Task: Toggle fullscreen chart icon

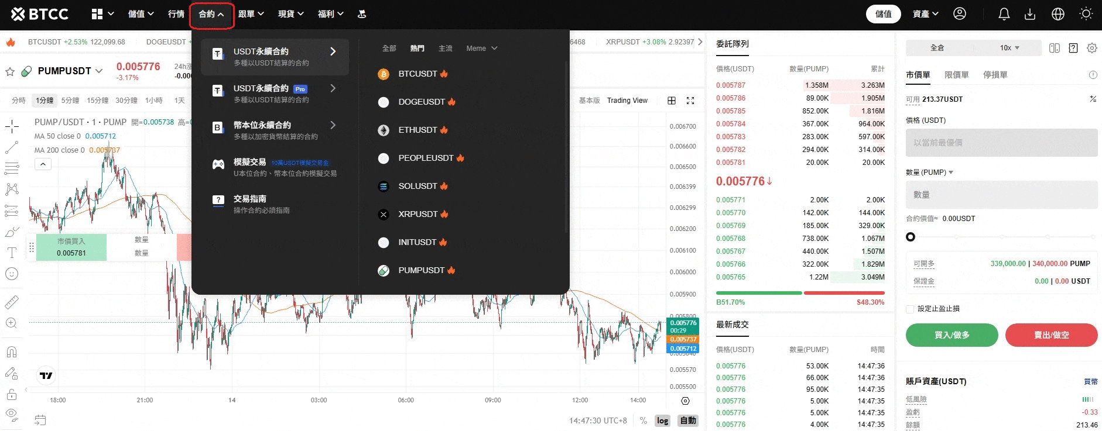Action: 690,101
